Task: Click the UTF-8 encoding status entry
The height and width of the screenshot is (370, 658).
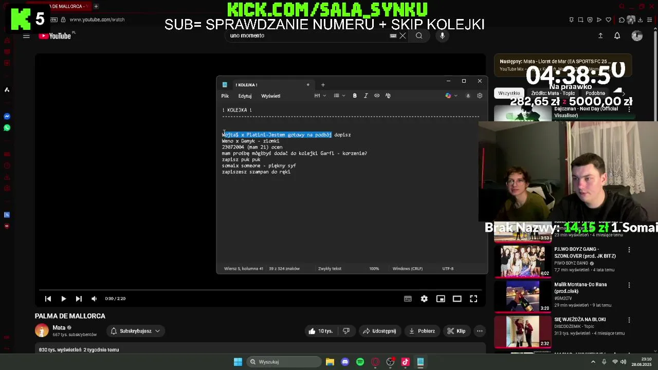Action: 448,269
